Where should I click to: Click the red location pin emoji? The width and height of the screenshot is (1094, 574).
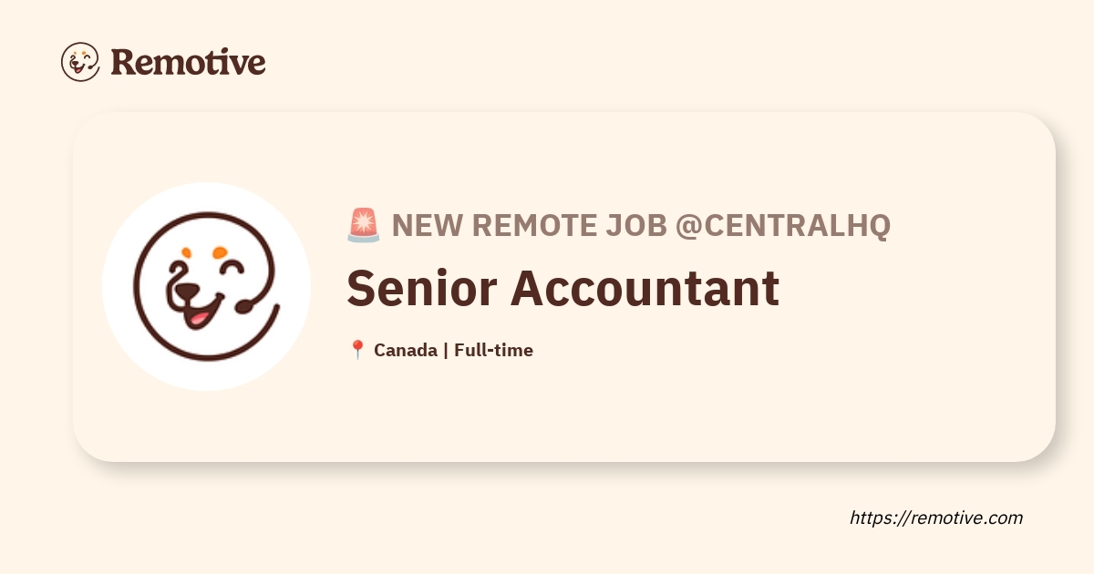357,350
